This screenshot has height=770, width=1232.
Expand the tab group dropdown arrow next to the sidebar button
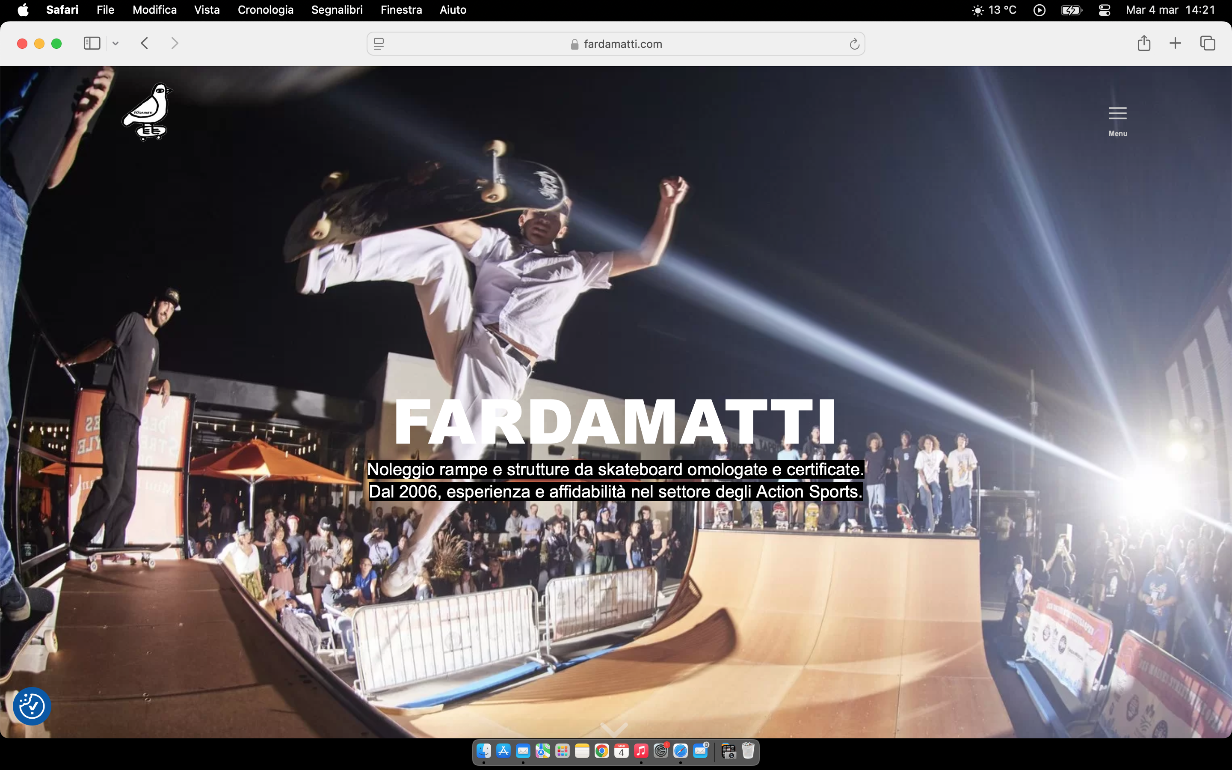click(x=115, y=43)
